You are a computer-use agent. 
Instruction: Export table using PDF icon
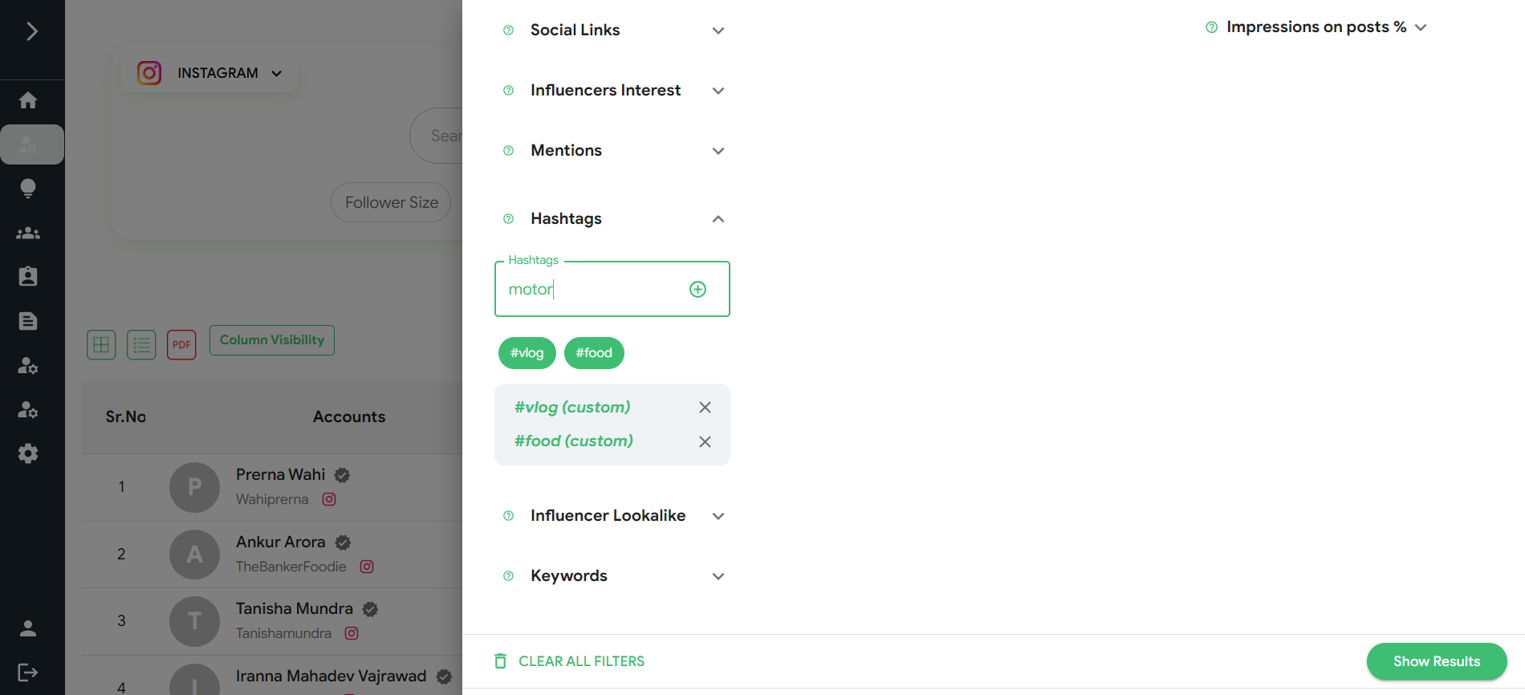point(181,345)
